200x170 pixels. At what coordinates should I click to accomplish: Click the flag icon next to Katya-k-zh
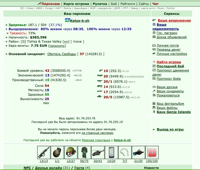coord(67,20)
